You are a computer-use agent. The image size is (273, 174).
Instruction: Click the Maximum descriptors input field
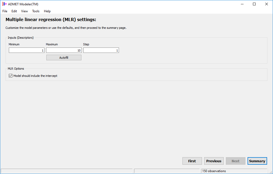pos(64,50)
